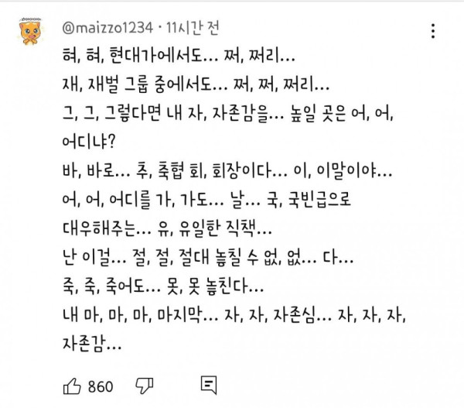Click the 860 like count

coord(101,386)
